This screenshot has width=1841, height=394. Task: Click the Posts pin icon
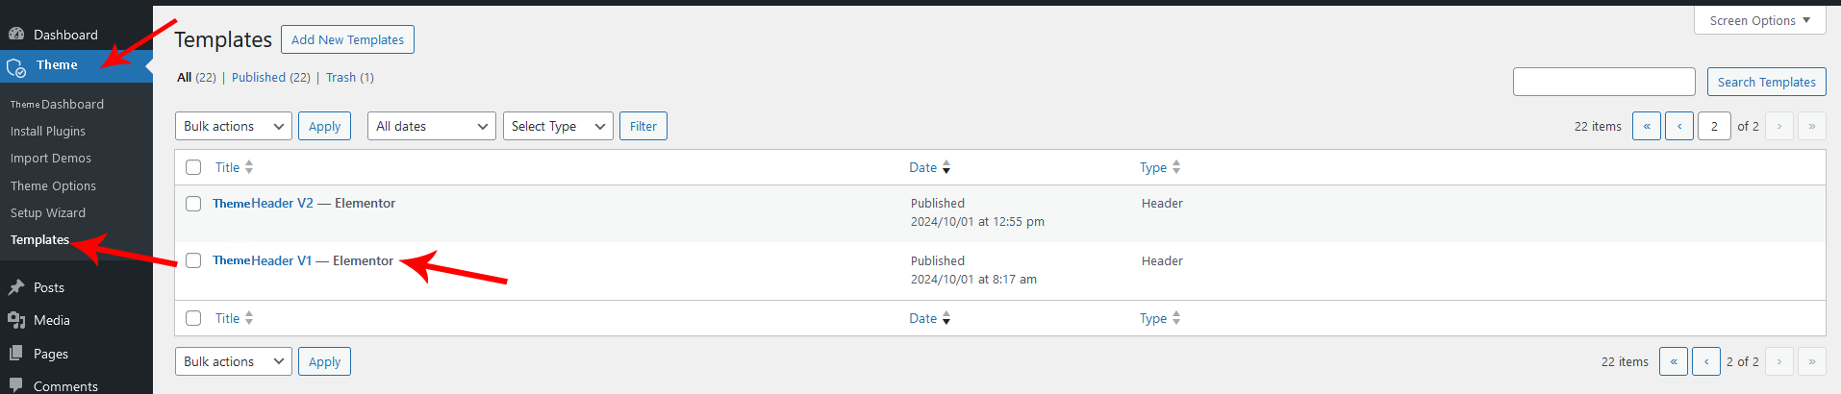pyautogui.click(x=16, y=287)
